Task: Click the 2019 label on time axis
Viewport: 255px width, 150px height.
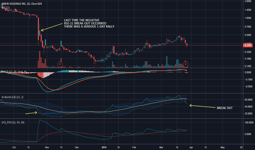Action: click(x=104, y=147)
